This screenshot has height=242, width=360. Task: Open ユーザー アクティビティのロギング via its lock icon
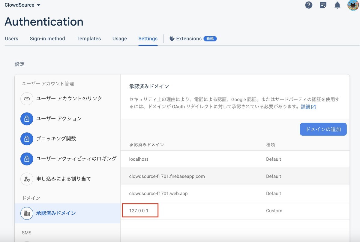[x=27, y=159]
